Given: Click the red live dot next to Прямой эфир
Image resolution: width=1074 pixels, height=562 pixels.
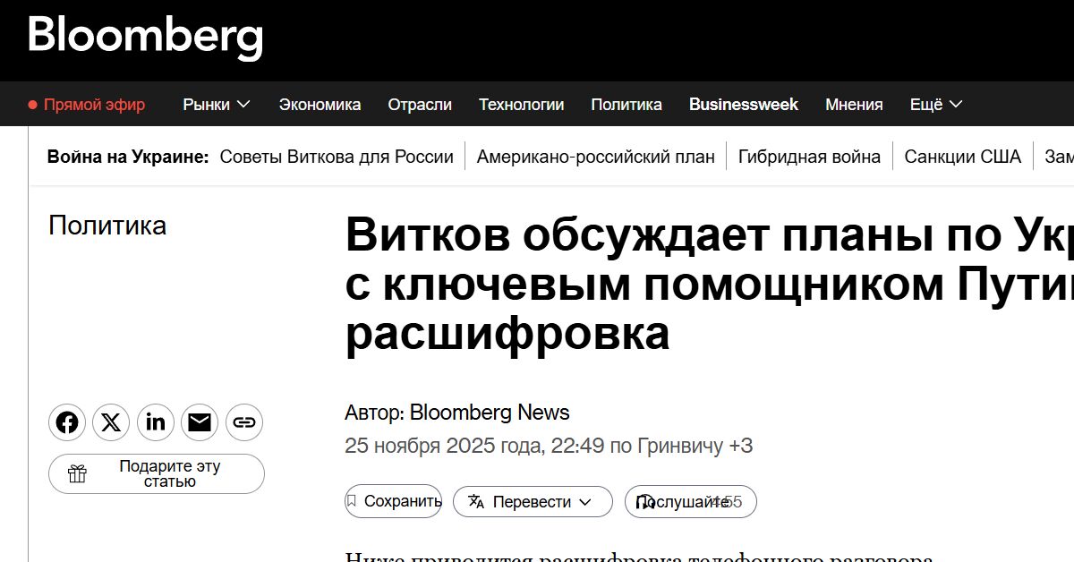Looking at the screenshot, I should pos(34,104).
